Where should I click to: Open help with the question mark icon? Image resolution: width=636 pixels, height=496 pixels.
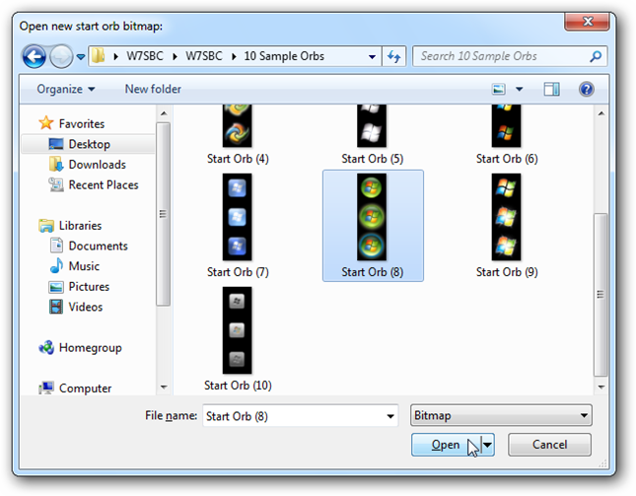pyautogui.click(x=587, y=89)
